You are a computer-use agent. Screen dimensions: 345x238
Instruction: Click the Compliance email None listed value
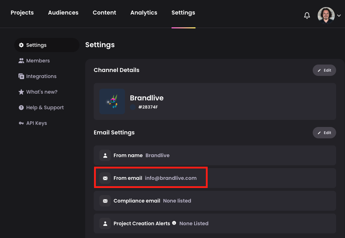pos(177,201)
